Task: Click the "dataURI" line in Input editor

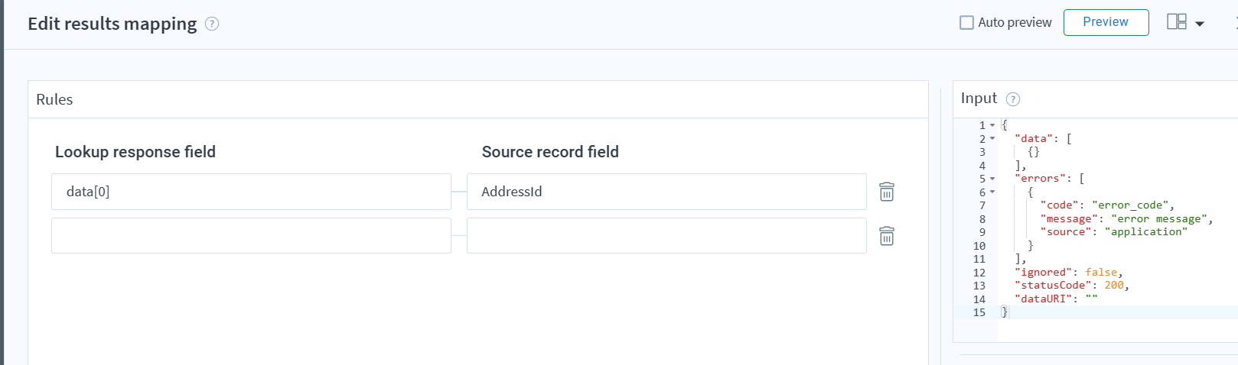Action: tap(1056, 299)
